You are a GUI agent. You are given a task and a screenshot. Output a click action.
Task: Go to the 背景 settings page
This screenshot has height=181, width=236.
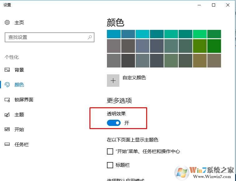[19, 70]
